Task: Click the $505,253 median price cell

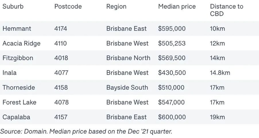Action: point(172,44)
